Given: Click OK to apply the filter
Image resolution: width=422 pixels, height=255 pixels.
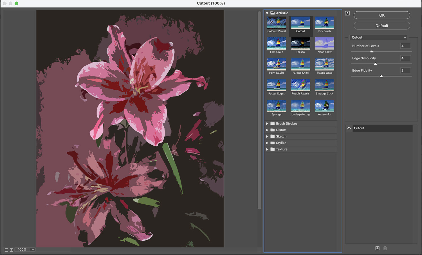Looking at the screenshot, I should pyautogui.click(x=381, y=15).
